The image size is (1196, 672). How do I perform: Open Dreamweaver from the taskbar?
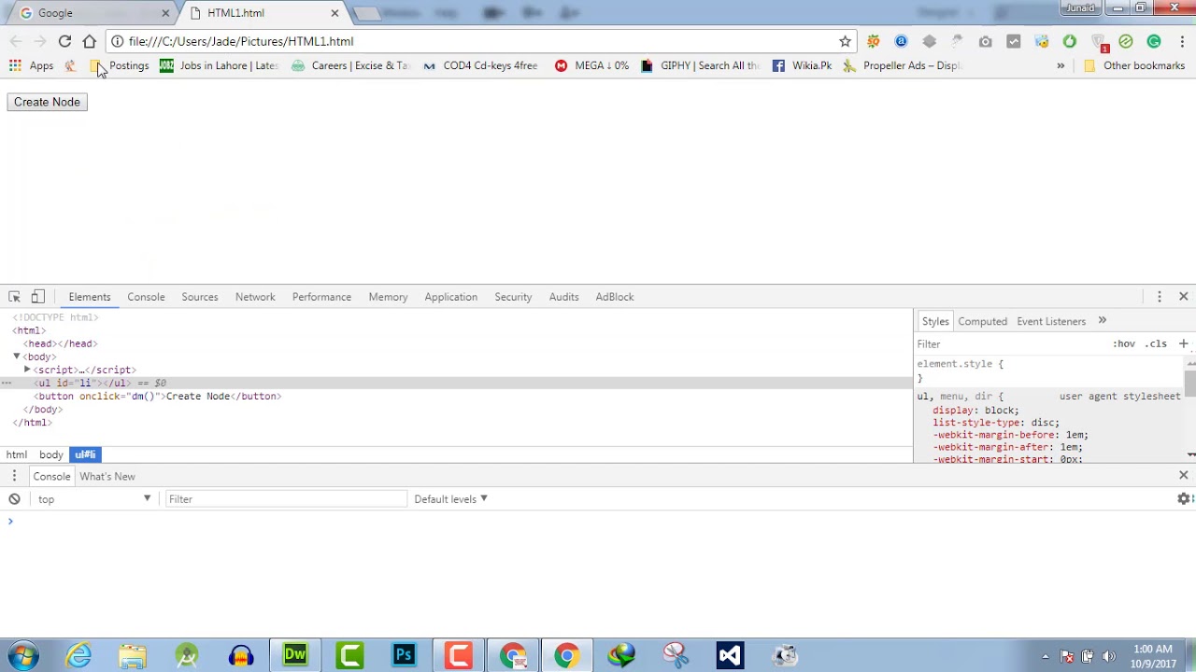[295, 655]
